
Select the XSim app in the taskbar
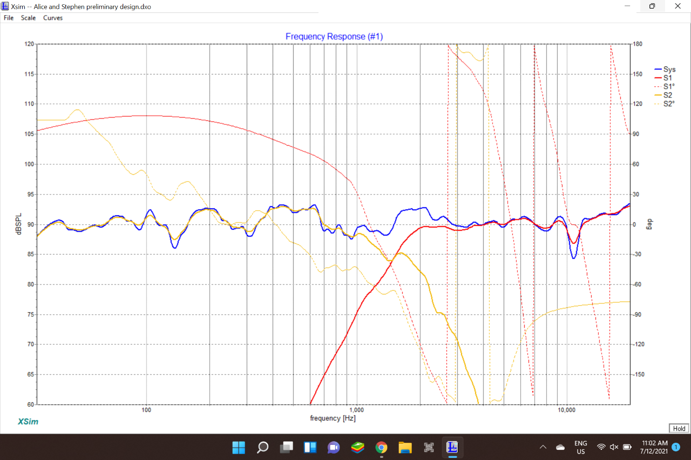(452, 447)
